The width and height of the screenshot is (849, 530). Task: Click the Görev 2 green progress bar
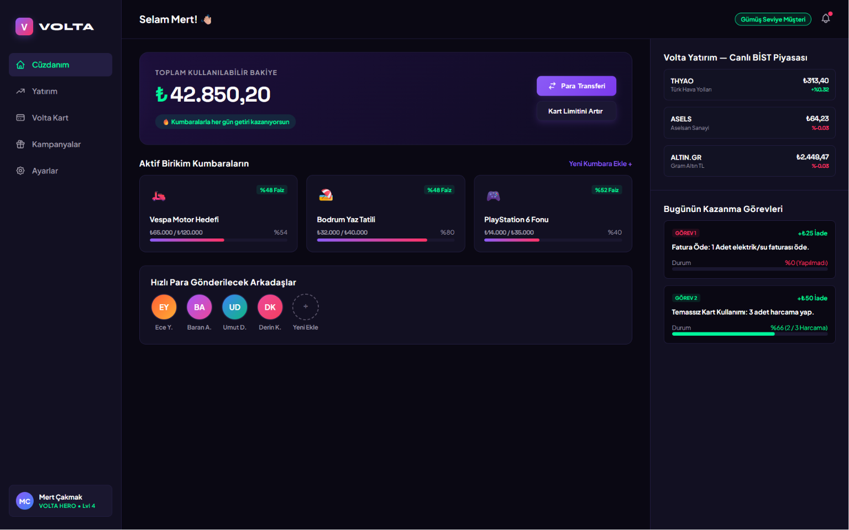tap(750, 334)
